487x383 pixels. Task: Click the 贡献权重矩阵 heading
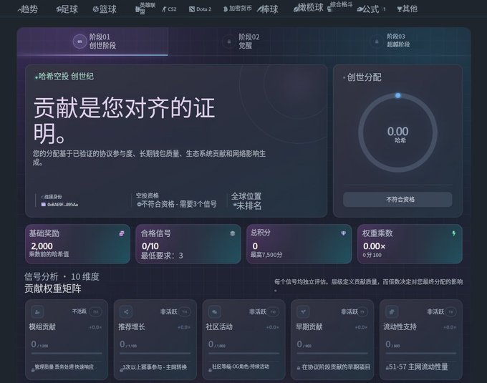53,289
